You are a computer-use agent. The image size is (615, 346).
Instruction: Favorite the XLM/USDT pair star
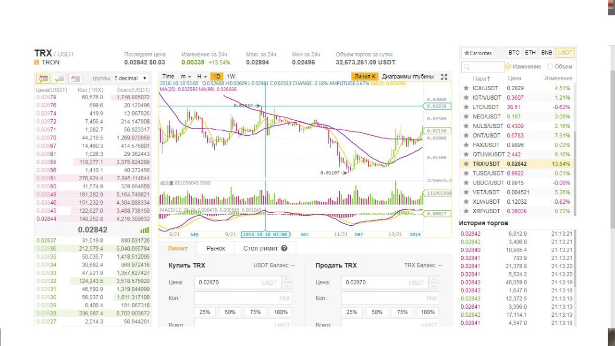point(466,202)
